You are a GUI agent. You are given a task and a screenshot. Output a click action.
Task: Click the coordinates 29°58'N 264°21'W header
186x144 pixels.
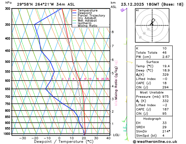pos(35,4)
